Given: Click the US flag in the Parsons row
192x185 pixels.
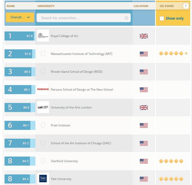Looking at the screenshot, I should click(144, 90).
